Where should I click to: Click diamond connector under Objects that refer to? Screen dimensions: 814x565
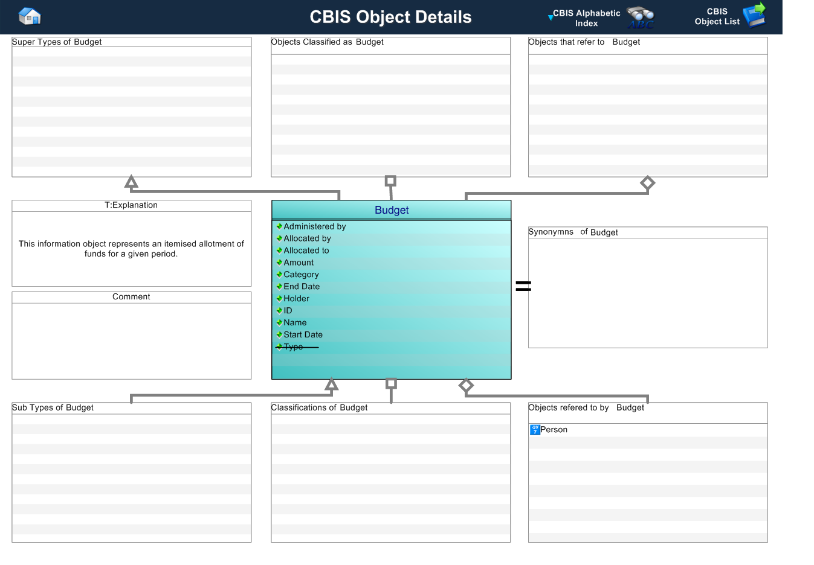pos(648,183)
